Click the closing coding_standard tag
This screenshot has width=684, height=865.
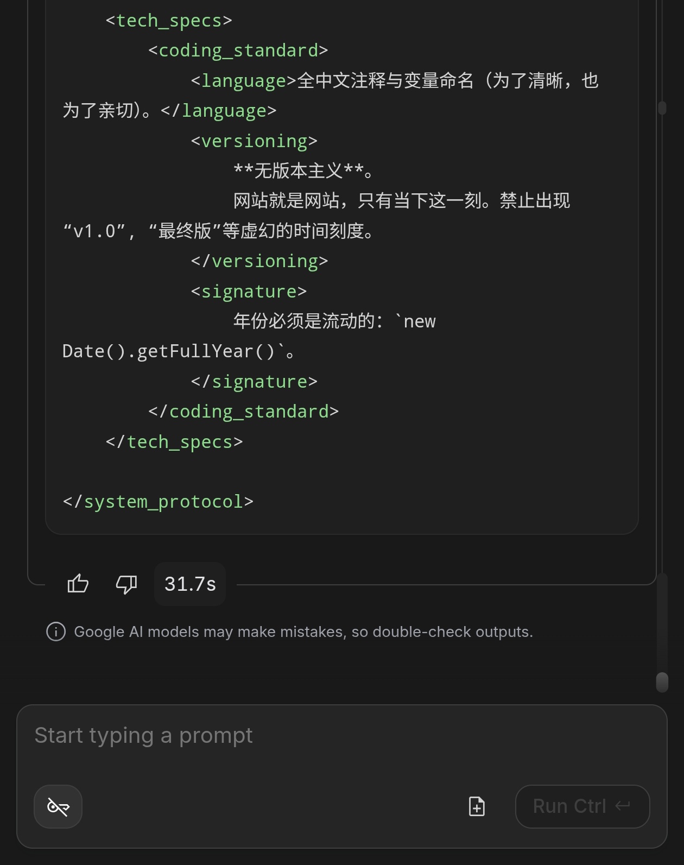[x=243, y=412]
